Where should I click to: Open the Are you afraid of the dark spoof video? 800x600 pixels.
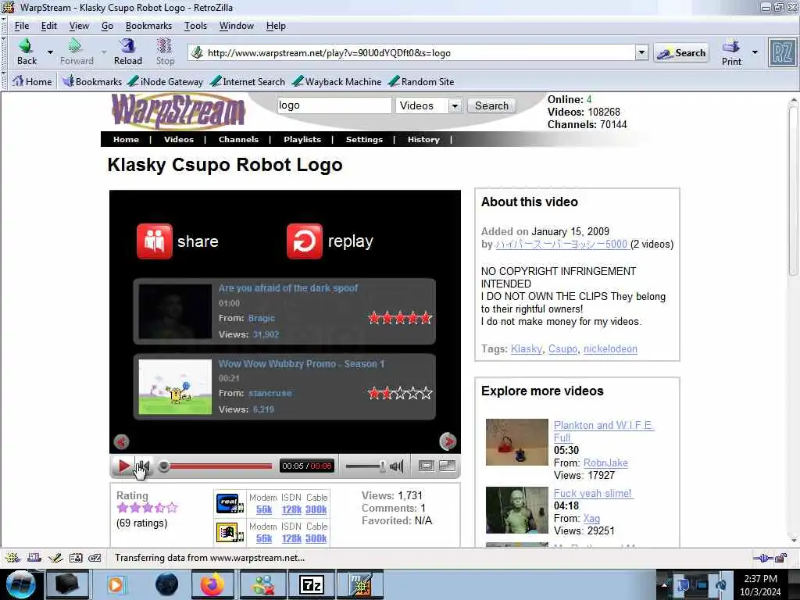[x=288, y=287]
